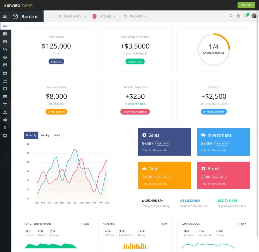Viewport: 259px width, 252px height.
Task: Click the warning triangle icon in the sidebar
Action: pyautogui.click(x=5, y=112)
